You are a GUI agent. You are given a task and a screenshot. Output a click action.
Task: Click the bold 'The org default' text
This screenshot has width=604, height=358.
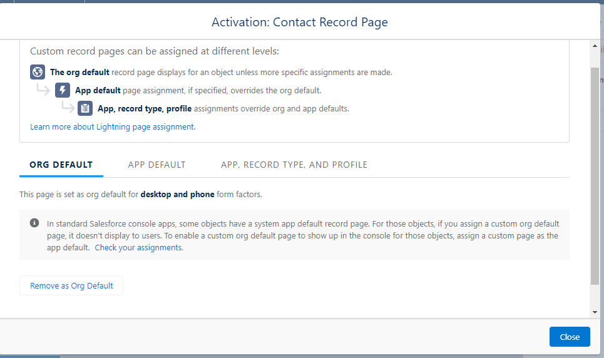coord(79,72)
